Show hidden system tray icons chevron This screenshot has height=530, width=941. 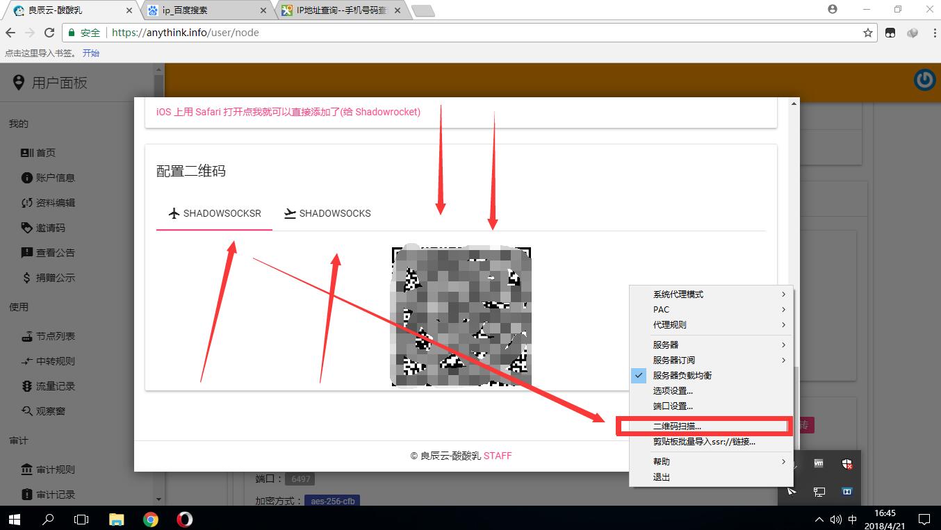click(819, 519)
